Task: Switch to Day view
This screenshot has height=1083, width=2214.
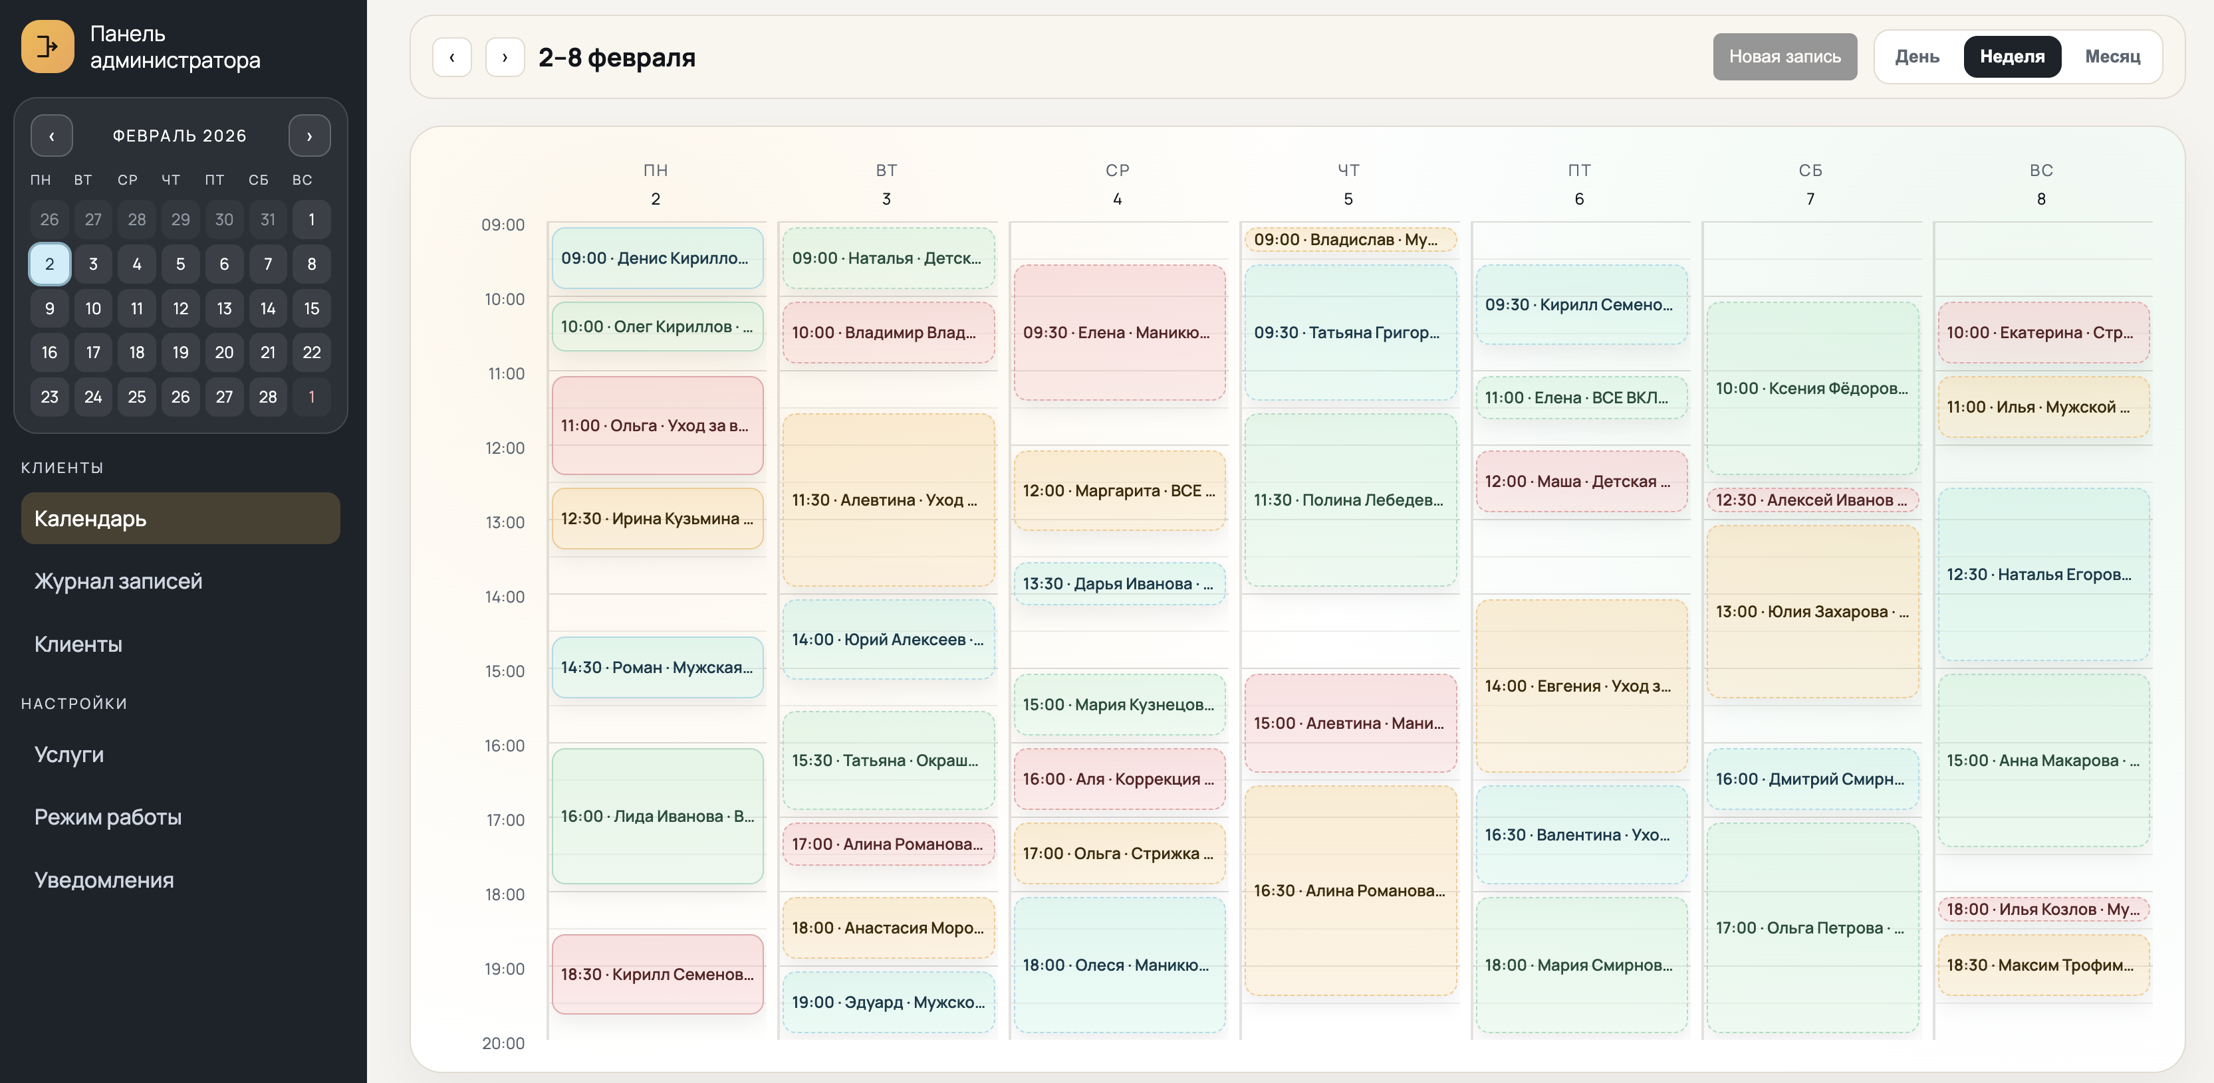Action: pyautogui.click(x=1917, y=56)
